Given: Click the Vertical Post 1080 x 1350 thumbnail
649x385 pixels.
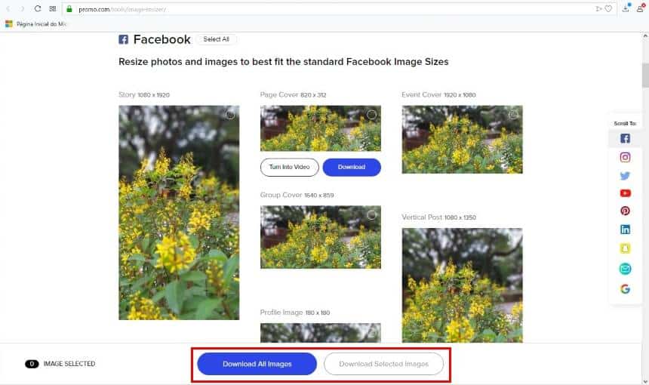Looking at the screenshot, I should [x=462, y=285].
